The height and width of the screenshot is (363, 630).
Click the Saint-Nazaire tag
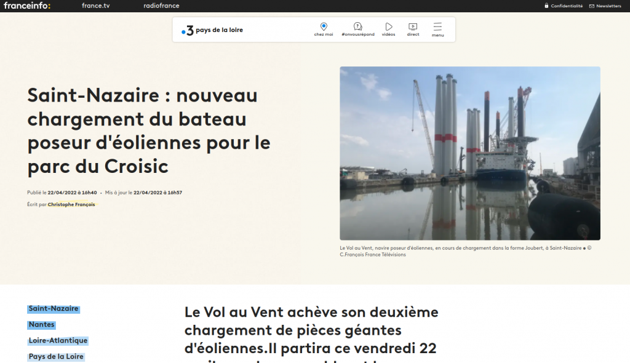point(54,309)
